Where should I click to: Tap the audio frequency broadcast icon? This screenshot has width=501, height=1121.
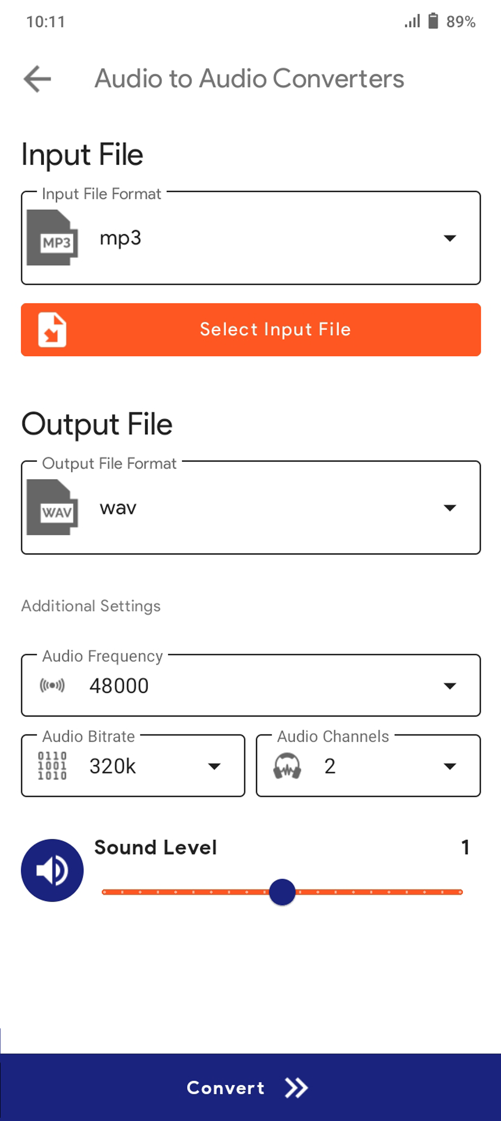click(52, 686)
